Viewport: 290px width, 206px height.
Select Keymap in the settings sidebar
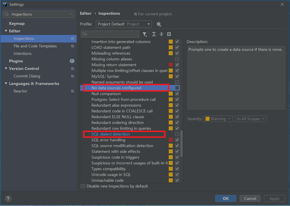click(17, 24)
